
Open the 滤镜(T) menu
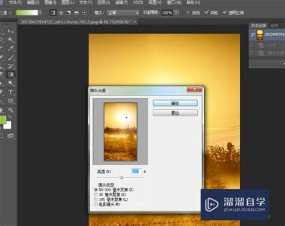[121, 2]
